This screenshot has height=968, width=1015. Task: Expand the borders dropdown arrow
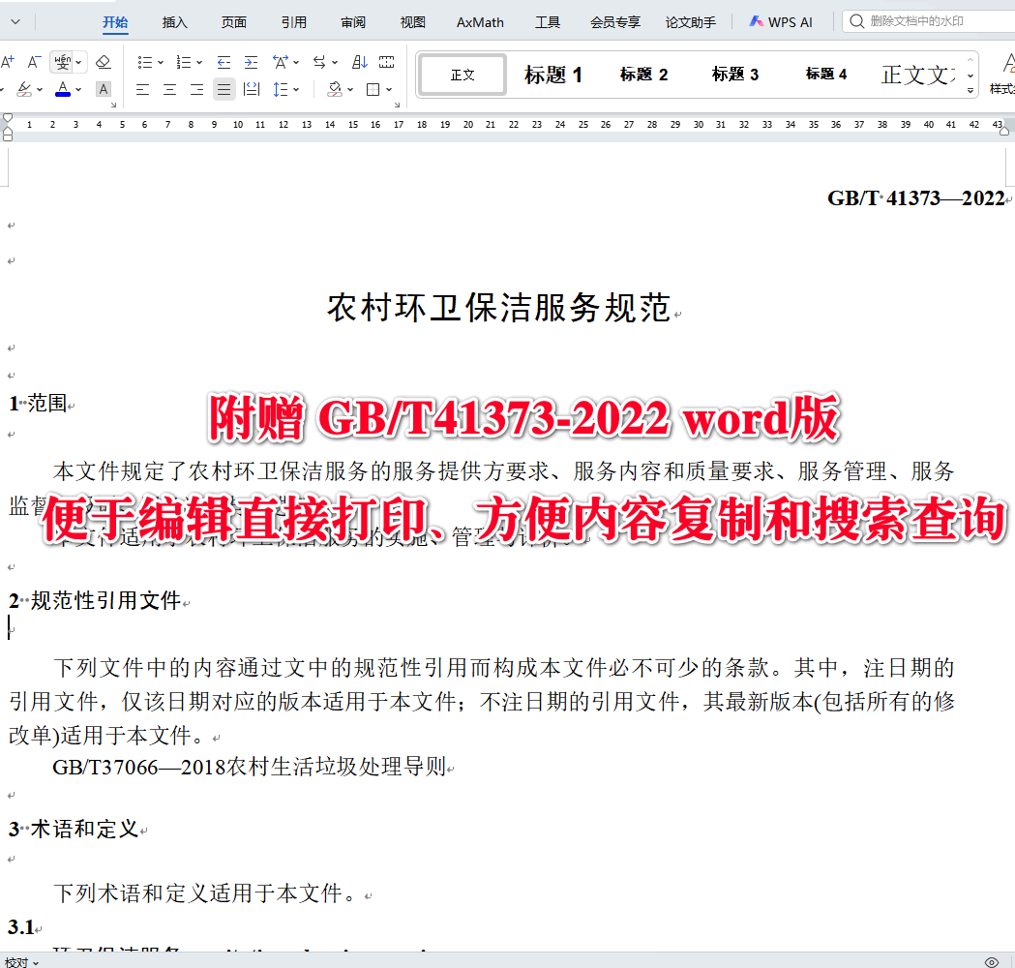point(389,89)
